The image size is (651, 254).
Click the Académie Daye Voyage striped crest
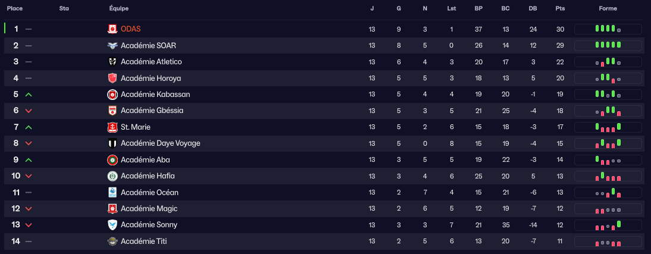(112, 143)
